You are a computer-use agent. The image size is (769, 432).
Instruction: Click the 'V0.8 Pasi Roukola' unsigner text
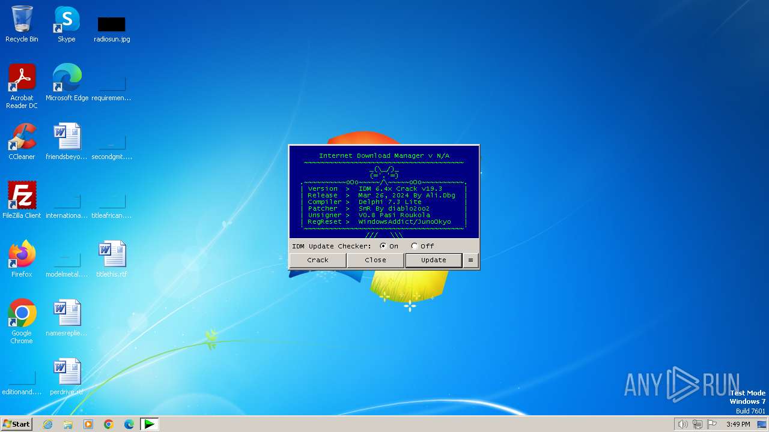(394, 215)
